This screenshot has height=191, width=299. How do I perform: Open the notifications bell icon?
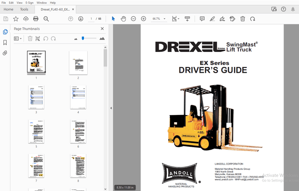coord(293,9)
